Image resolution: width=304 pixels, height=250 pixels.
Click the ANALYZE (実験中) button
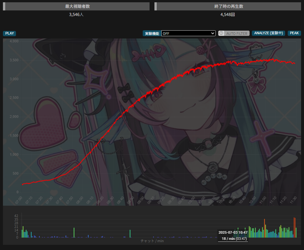(x=268, y=33)
